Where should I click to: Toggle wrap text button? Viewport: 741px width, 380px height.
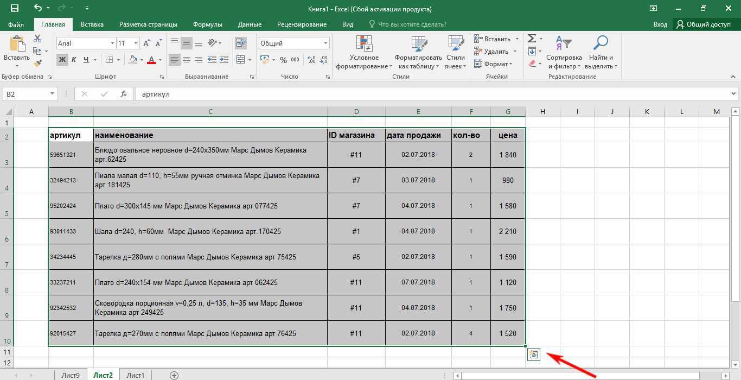click(x=240, y=43)
